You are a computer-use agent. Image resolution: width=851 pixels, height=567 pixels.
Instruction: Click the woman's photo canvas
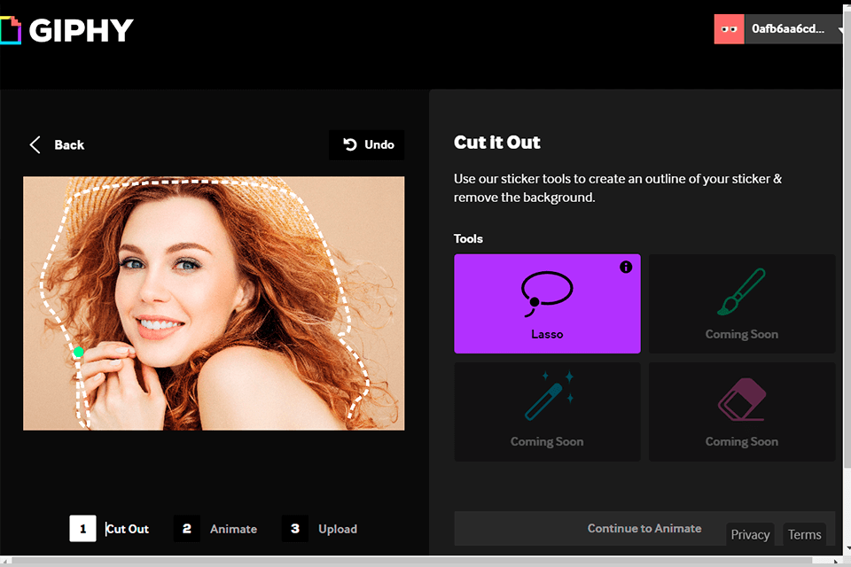[214, 303]
